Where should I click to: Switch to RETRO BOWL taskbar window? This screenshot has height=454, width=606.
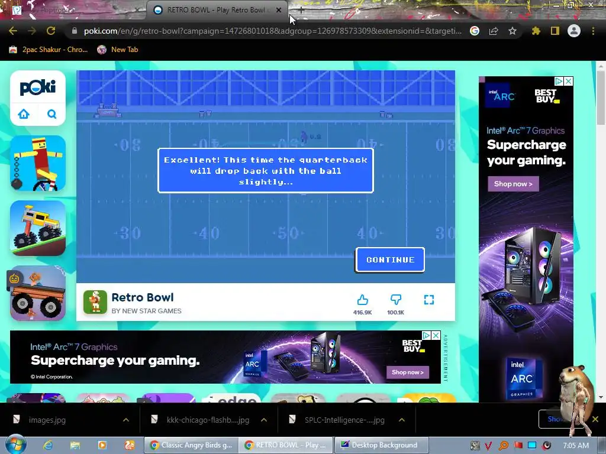[x=286, y=445]
